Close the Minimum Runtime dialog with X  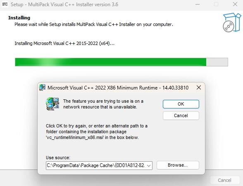pyautogui.click(x=198, y=88)
